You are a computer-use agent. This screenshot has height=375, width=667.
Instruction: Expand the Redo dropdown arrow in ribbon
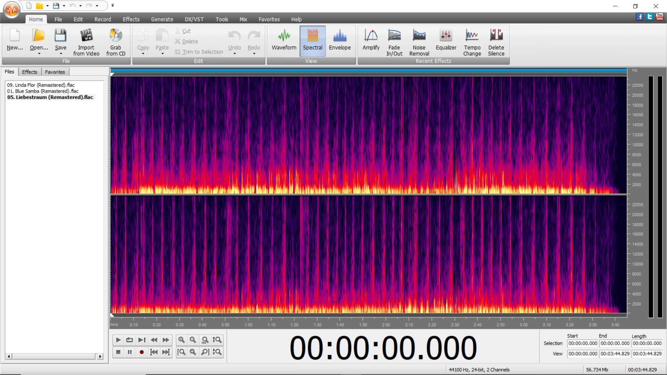pos(254,54)
